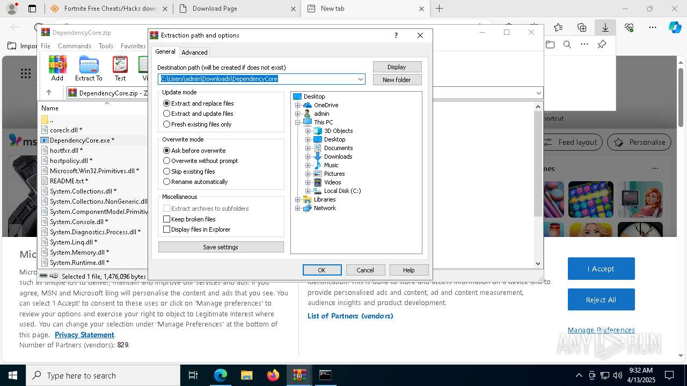Show hidden system tray icons

click(x=579, y=375)
